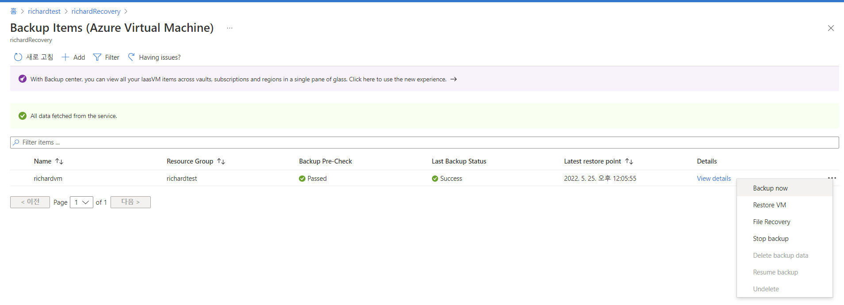Click the Backup center banner text
844x305 pixels.
pos(238,79)
